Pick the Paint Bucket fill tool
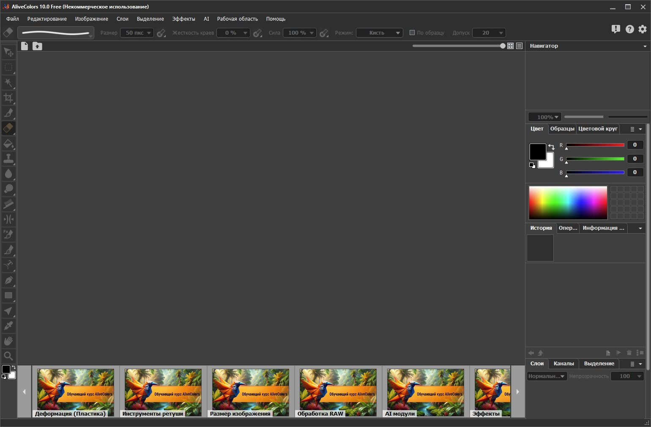Screen dimensions: 651x427 pos(8,144)
